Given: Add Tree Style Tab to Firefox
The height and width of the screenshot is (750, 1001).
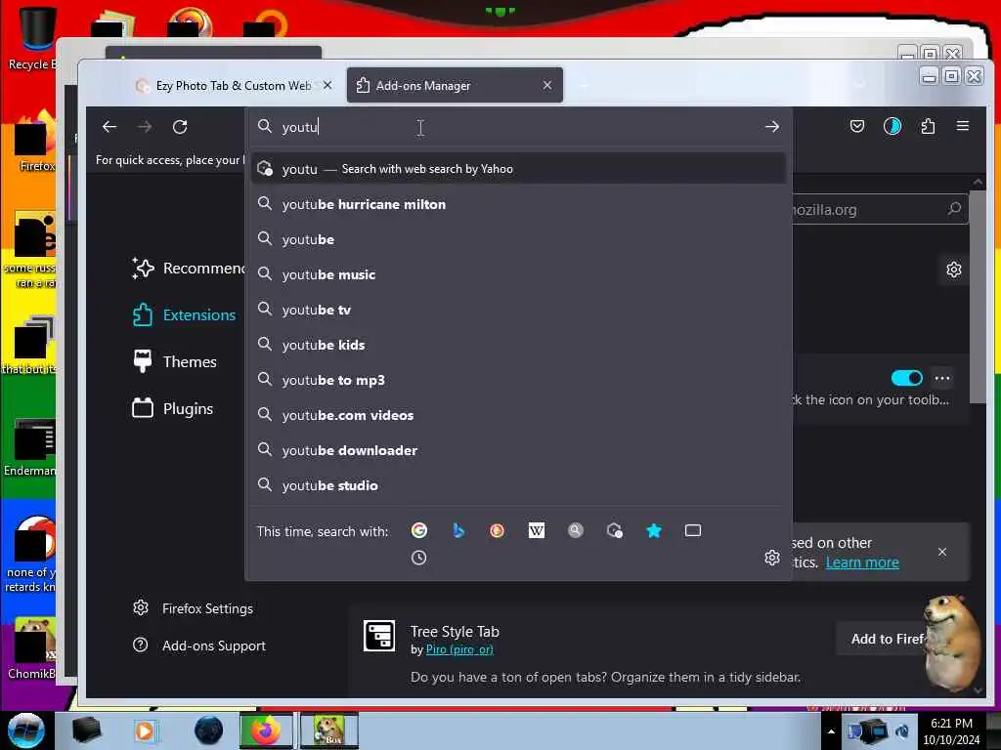Looking at the screenshot, I should (888, 639).
